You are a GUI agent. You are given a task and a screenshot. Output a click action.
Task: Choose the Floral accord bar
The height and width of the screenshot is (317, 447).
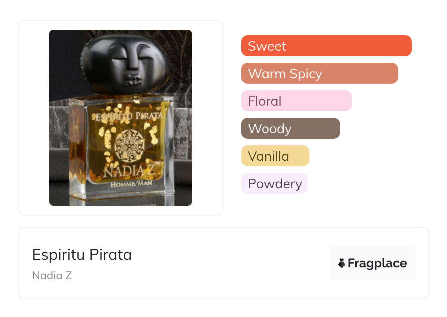pyautogui.click(x=296, y=101)
